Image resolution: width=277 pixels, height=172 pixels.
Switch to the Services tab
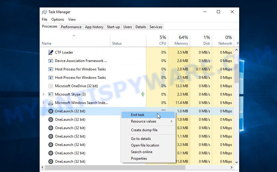[x=156, y=27]
